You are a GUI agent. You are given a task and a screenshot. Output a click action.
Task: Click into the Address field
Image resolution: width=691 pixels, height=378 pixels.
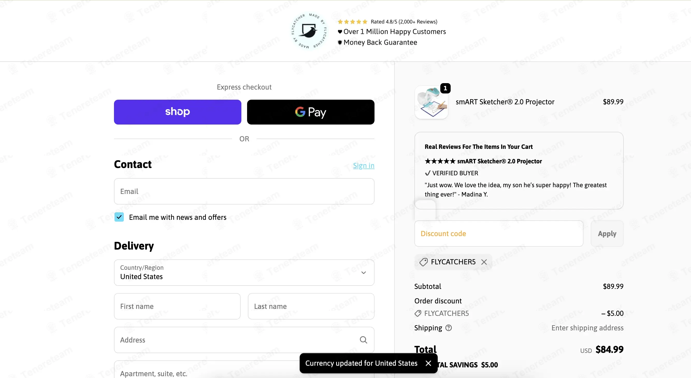coord(244,340)
